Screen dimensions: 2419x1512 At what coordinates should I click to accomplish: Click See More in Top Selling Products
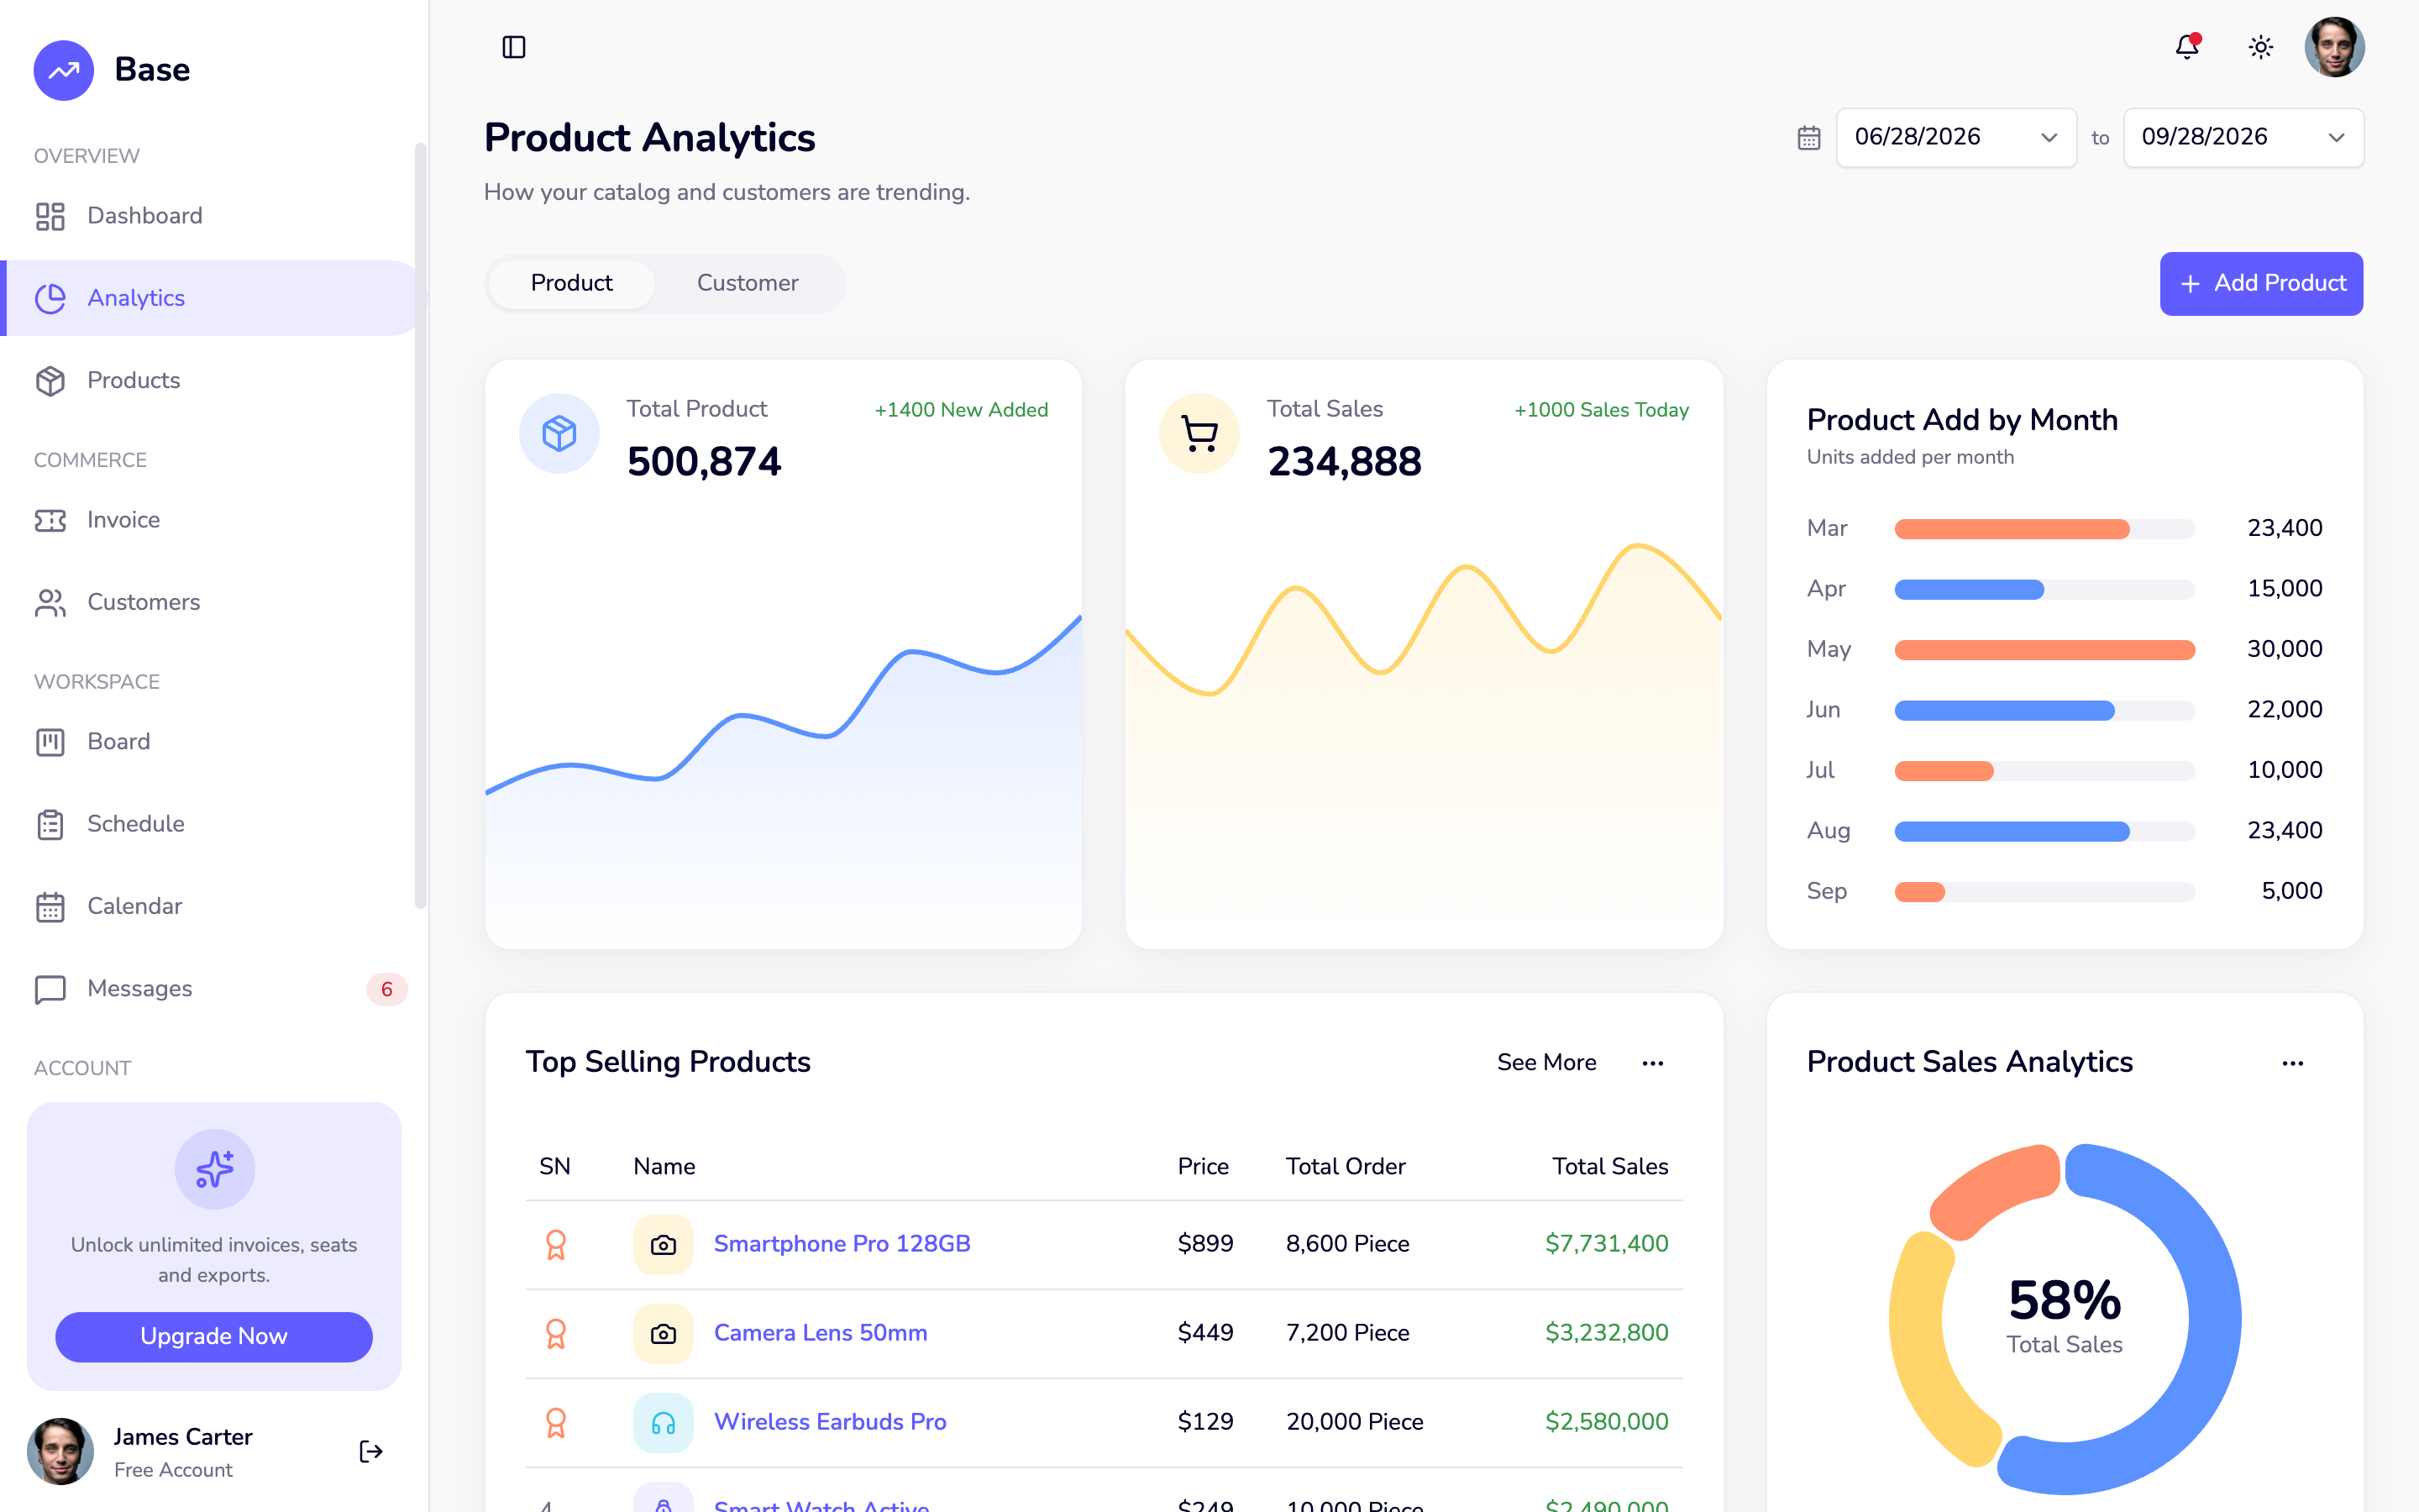pos(1546,1063)
